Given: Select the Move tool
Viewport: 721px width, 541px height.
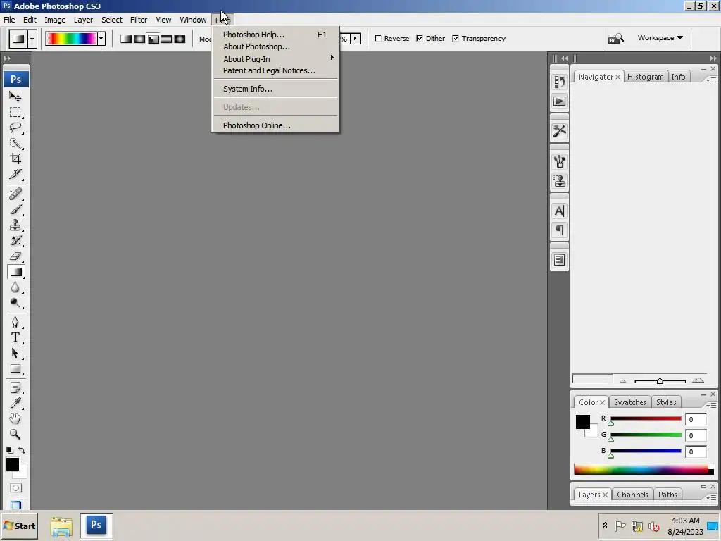Looking at the screenshot, I should [15, 96].
